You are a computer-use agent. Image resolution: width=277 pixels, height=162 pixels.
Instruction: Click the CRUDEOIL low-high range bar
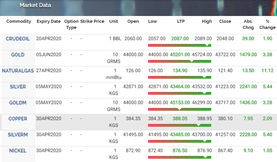[x=179, y=45]
